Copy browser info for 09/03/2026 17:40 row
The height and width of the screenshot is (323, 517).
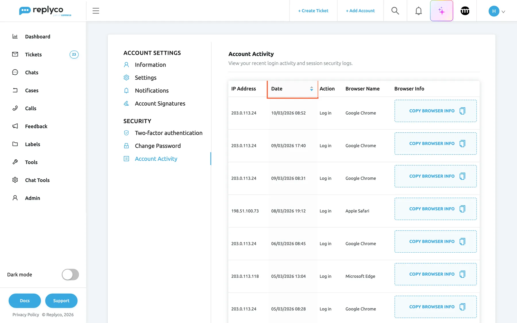tap(435, 144)
